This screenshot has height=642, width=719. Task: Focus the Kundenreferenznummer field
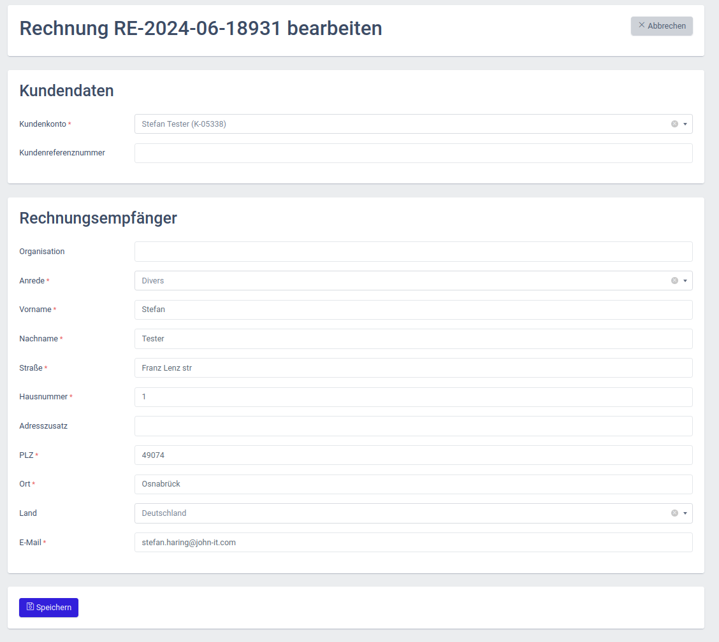[413, 153]
